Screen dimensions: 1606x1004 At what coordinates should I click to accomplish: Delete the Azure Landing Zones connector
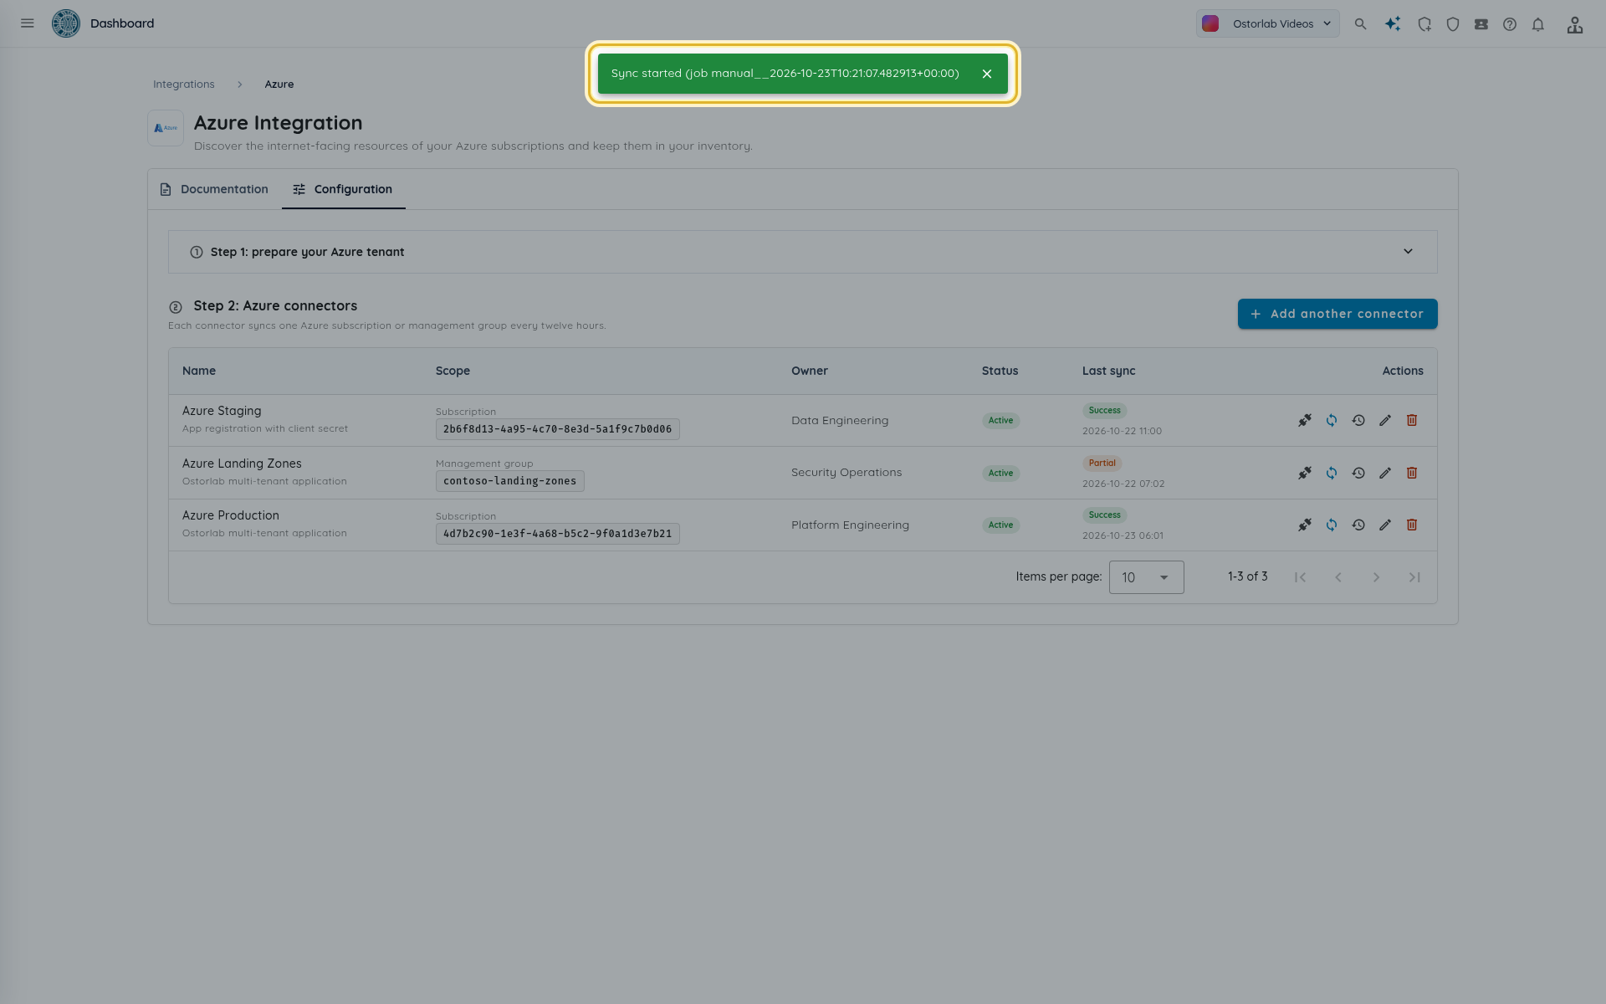[x=1412, y=473]
